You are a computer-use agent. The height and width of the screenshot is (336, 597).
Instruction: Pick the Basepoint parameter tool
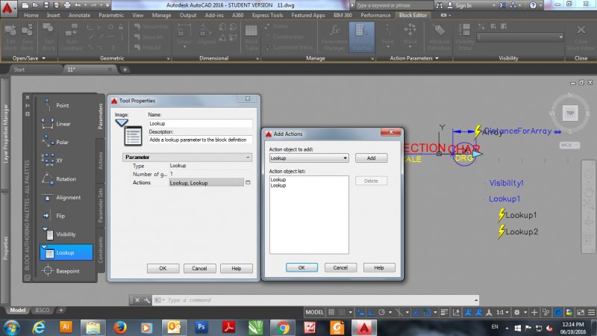67,270
